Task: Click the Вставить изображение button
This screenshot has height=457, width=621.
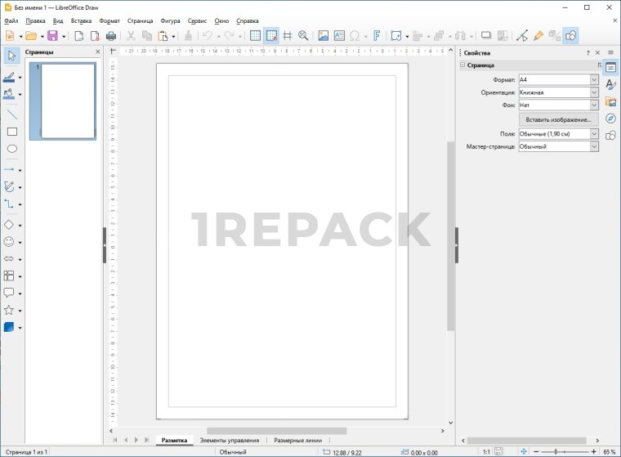Action: (x=559, y=119)
